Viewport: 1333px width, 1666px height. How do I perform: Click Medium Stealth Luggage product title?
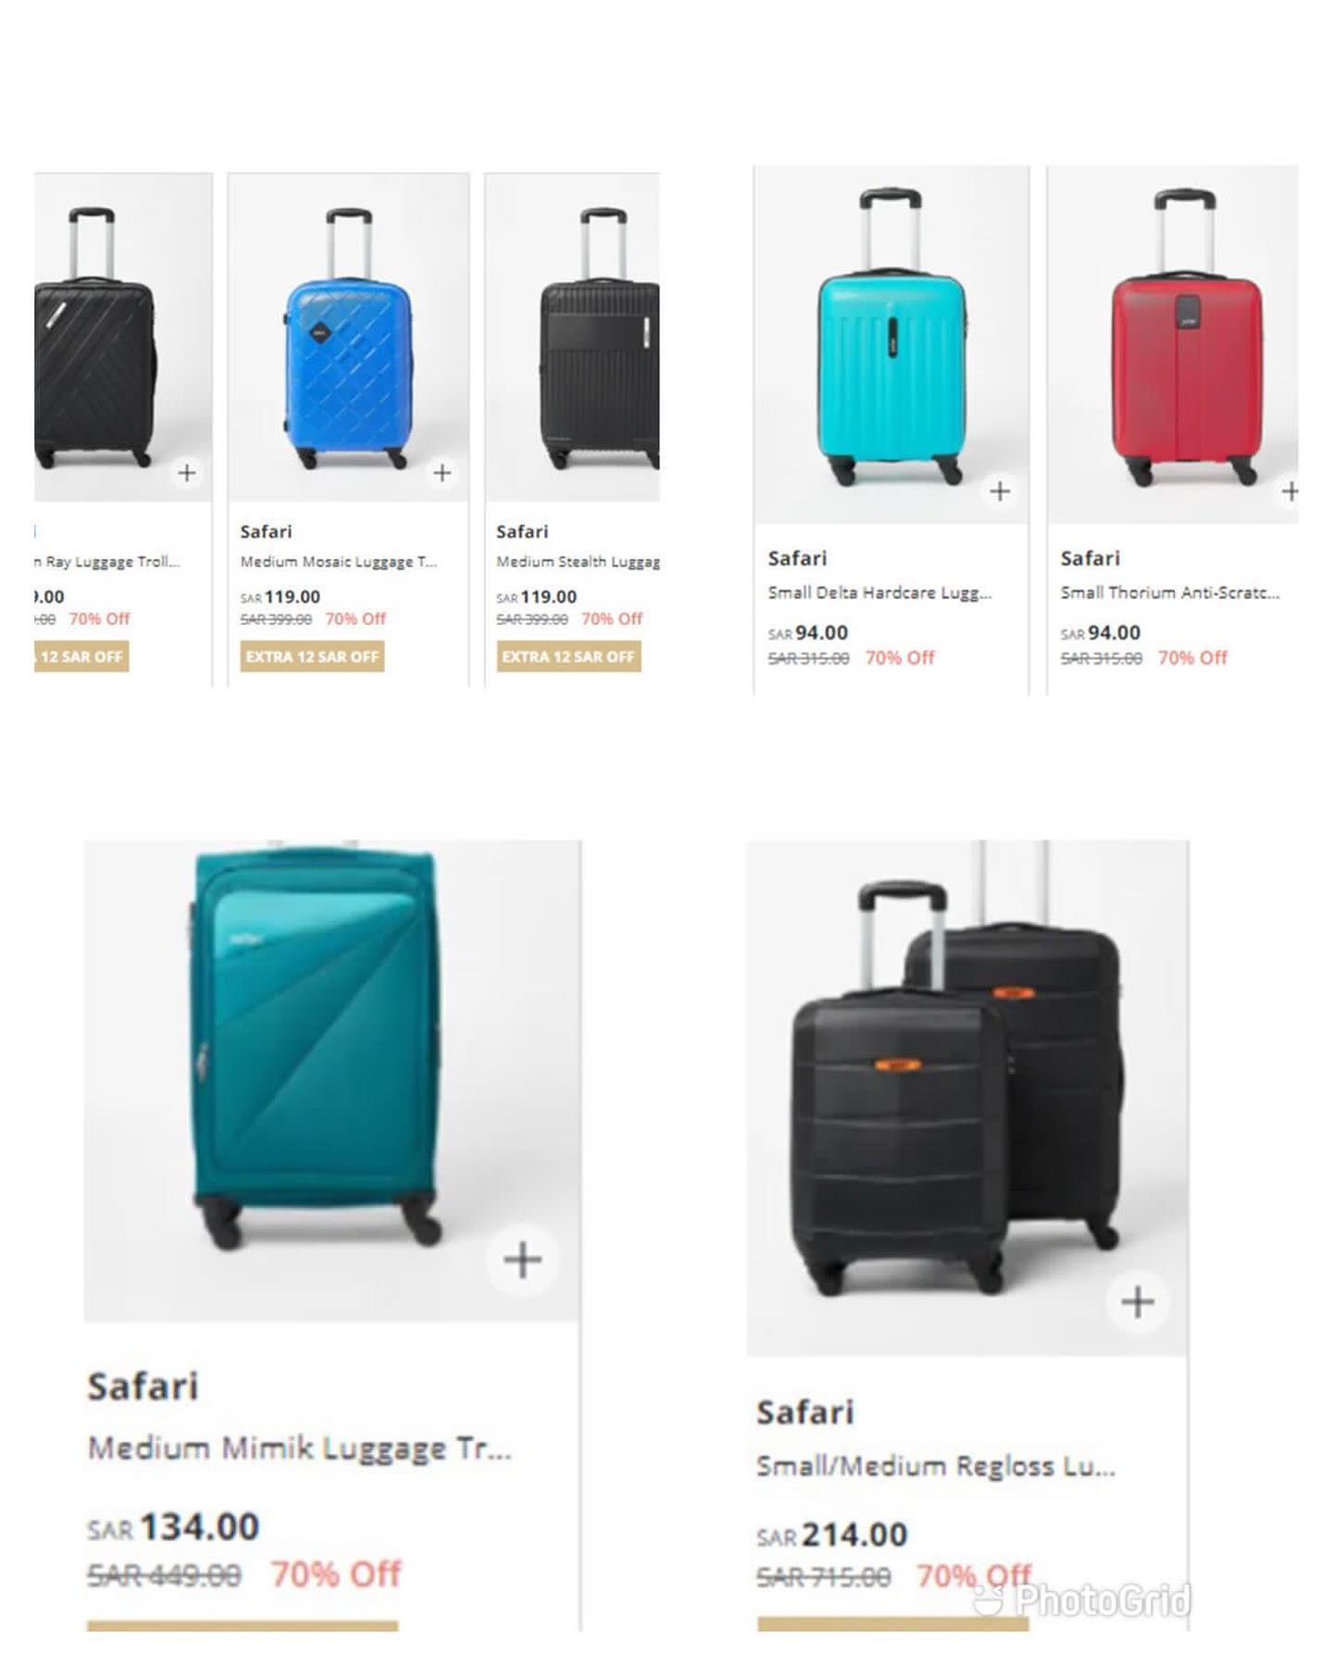pyautogui.click(x=578, y=562)
